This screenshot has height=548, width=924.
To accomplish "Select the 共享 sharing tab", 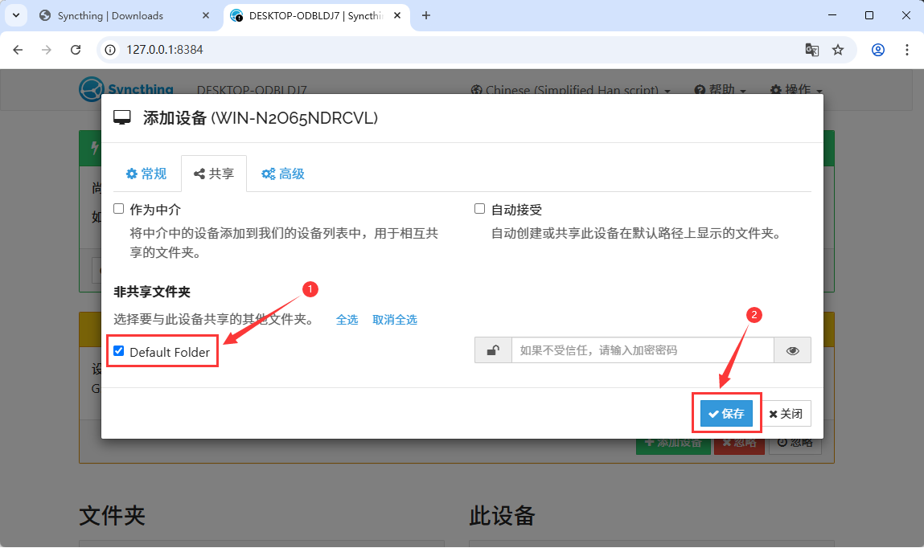I will (x=214, y=174).
